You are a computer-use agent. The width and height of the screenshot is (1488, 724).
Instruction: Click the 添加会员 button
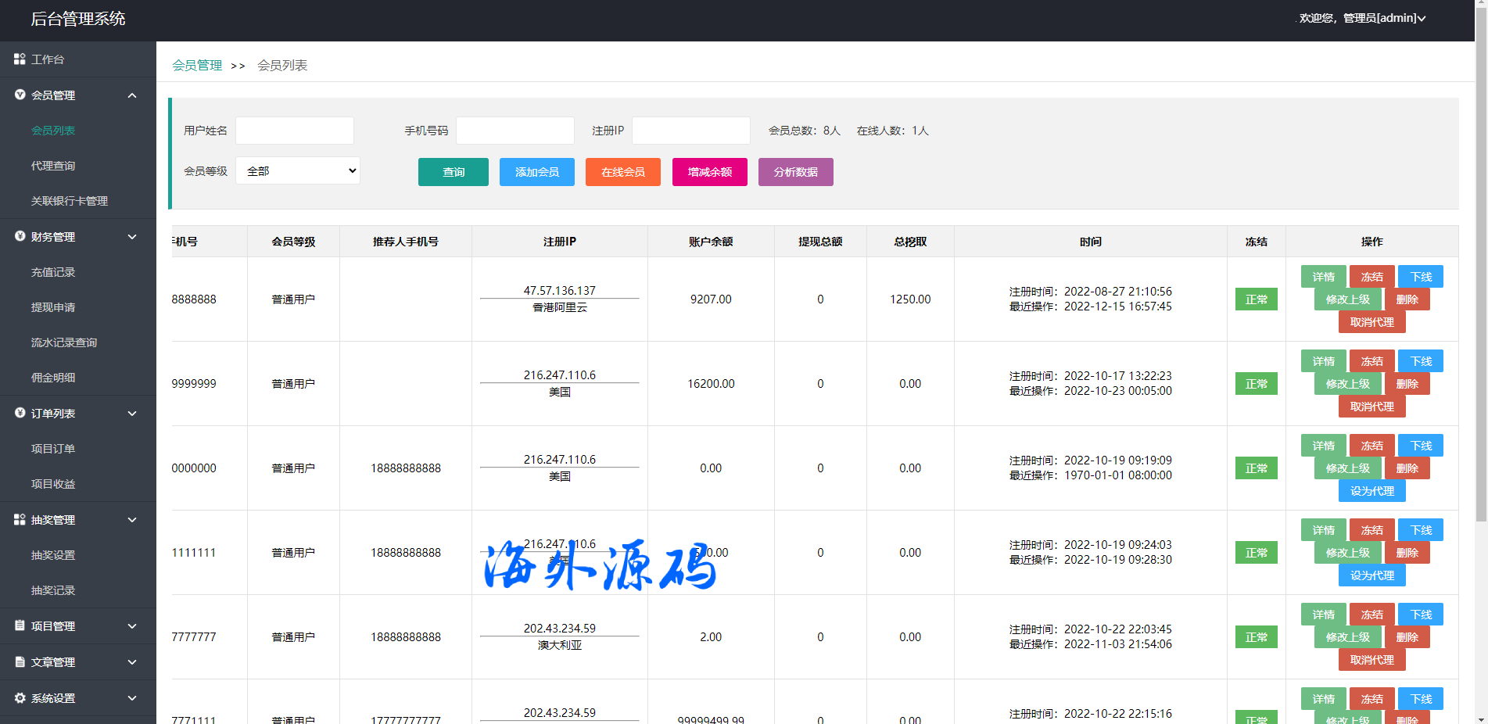pyautogui.click(x=536, y=172)
